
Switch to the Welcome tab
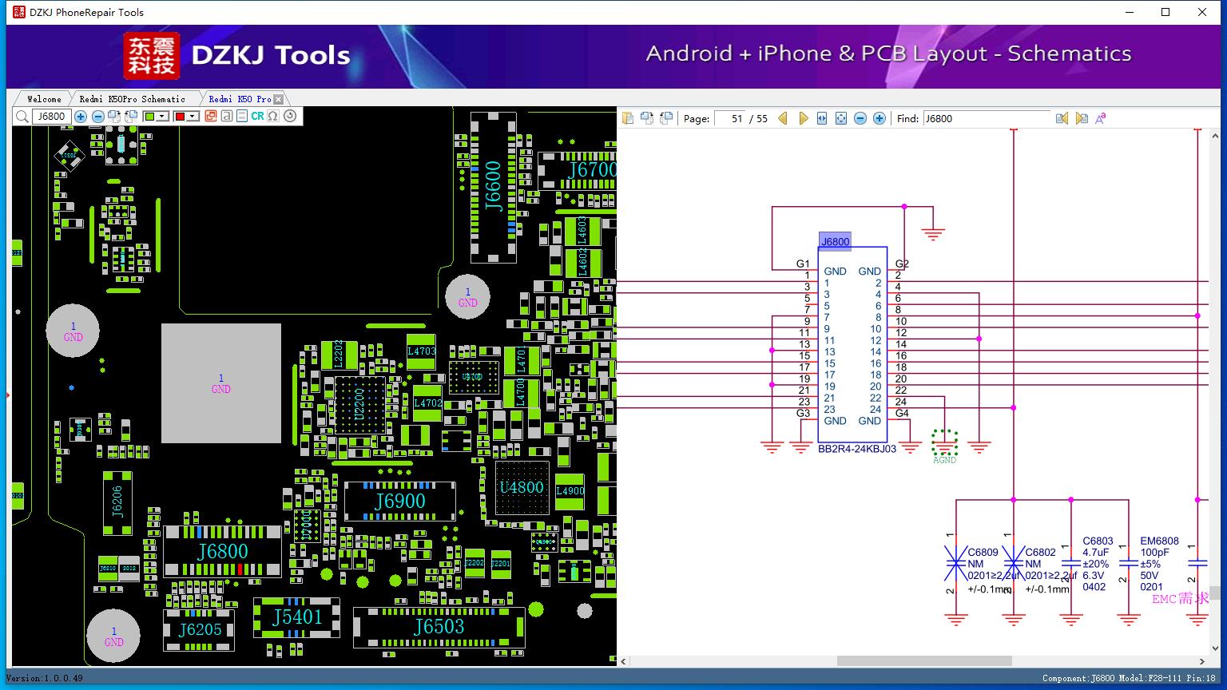(x=44, y=99)
